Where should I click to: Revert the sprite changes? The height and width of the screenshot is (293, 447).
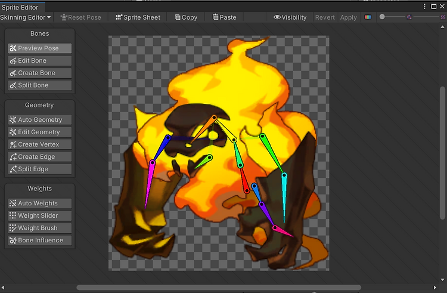pos(325,17)
